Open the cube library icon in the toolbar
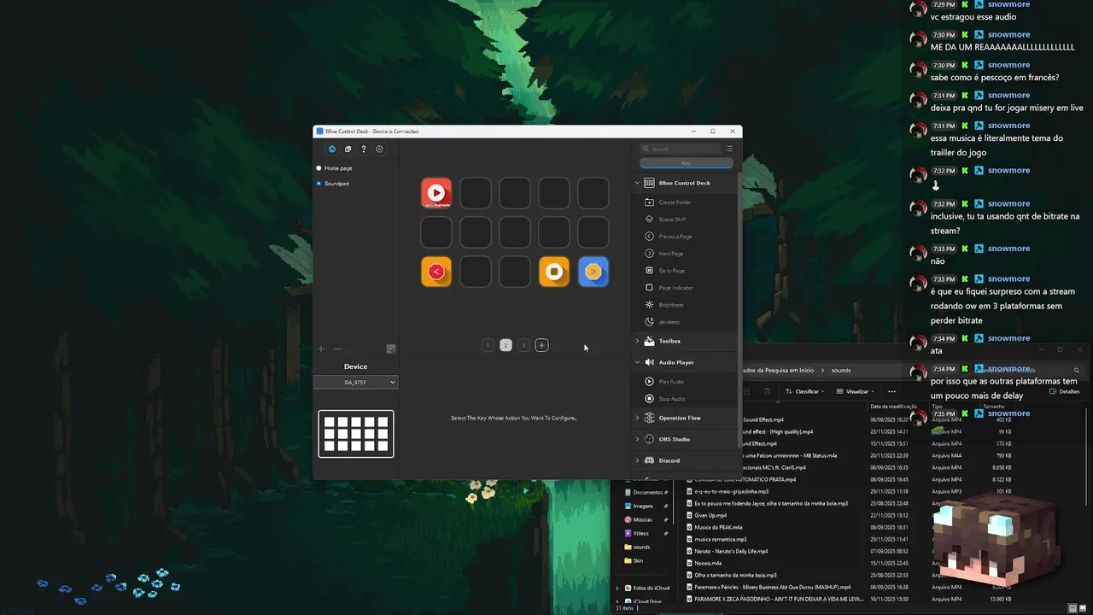The image size is (1093, 615). pyautogui.click(x=348, y=149)
